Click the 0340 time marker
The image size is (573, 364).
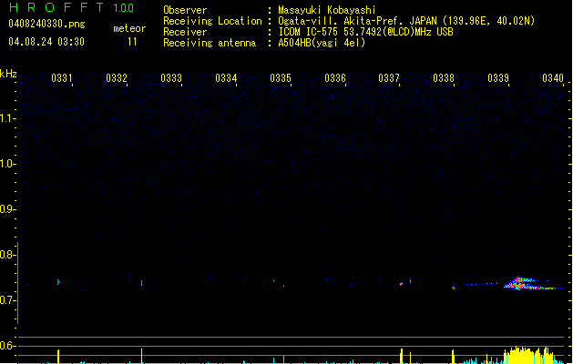pos(553,78)
